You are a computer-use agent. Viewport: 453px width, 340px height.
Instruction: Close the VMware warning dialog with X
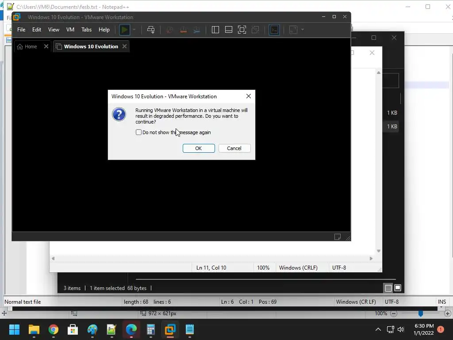(x=249, y=96)
